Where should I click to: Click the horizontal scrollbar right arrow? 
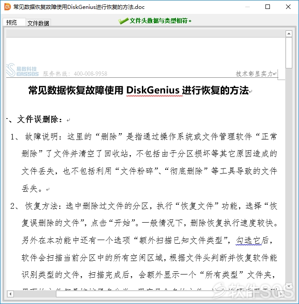(x=281, y=294)
